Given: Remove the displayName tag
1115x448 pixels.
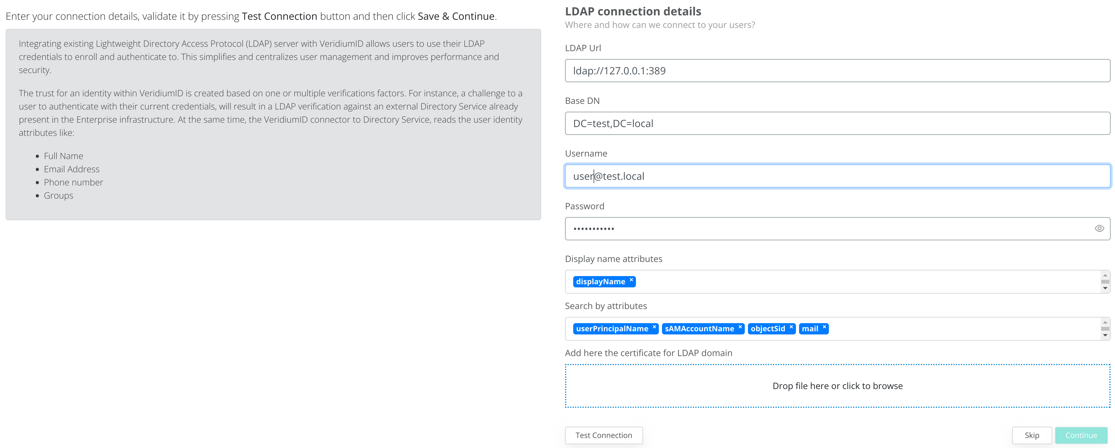Looking at the screenshot, I should point(631,280).
